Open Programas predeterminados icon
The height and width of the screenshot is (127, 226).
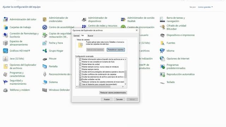pyautogui.click(x=162, y=67)
